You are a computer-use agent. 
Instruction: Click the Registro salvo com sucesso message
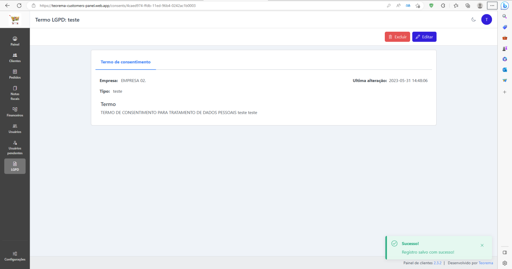(428, 252)
